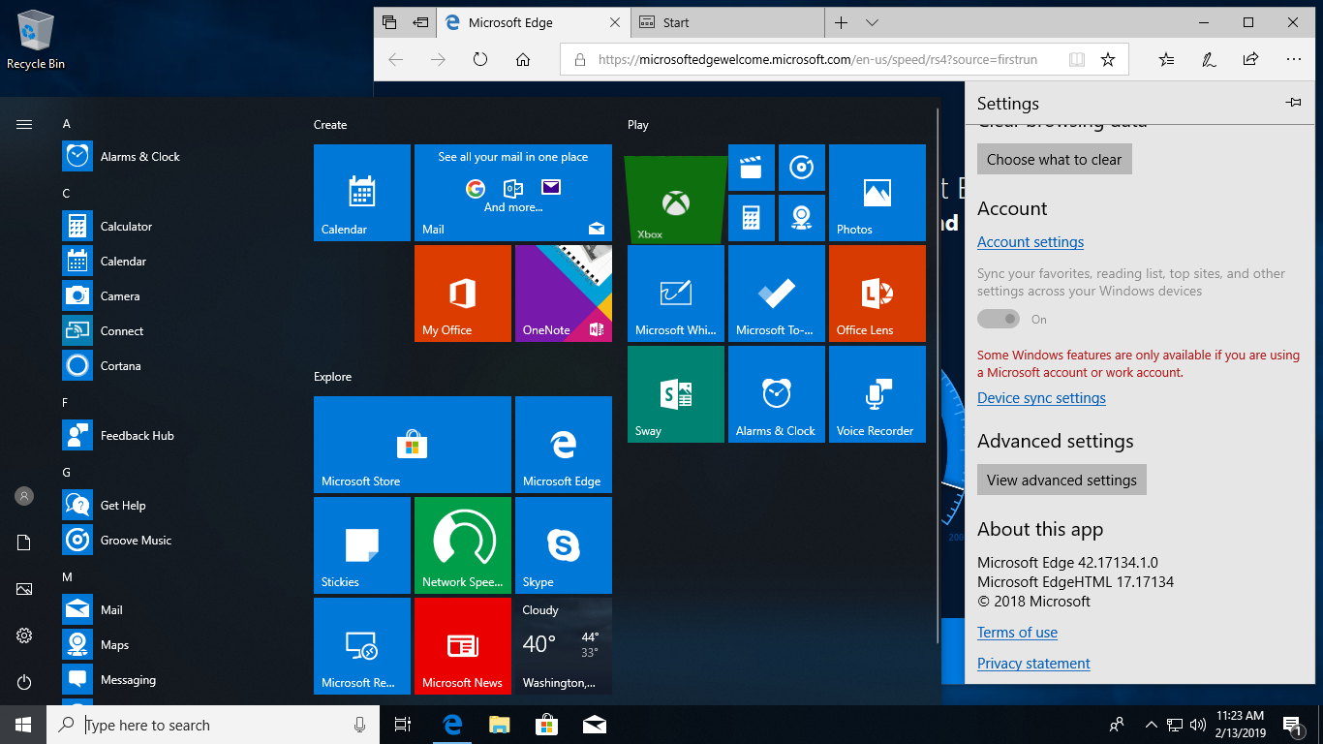Open the Microsoft Store tile
This screenshot has width=1323, height=744.
click(x=413, y=445)
